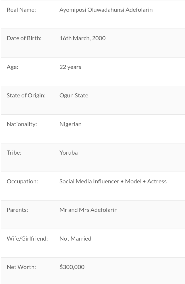Click the Tribe label
The height and width of the screenshot is (284, 185).
pyautogui.click(x=14, y=153)
